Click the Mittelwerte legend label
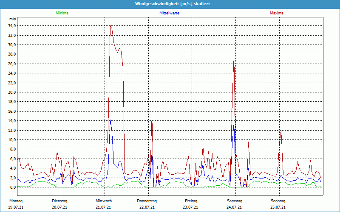This screenshot has width=340, height=212. click(169, 13)
